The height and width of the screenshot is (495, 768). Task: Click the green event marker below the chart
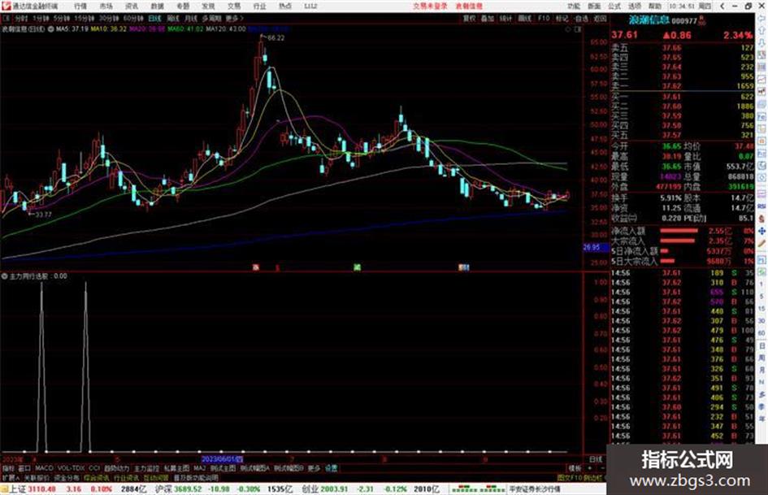pyautogui.click(x=357, y=267)
